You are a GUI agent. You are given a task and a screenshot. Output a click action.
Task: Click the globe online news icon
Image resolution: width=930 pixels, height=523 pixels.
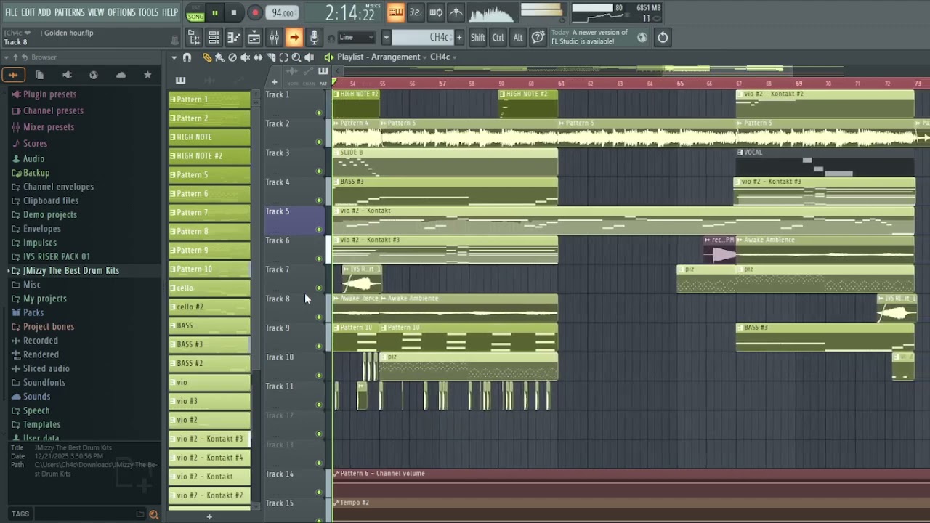[x=642, y=38]
